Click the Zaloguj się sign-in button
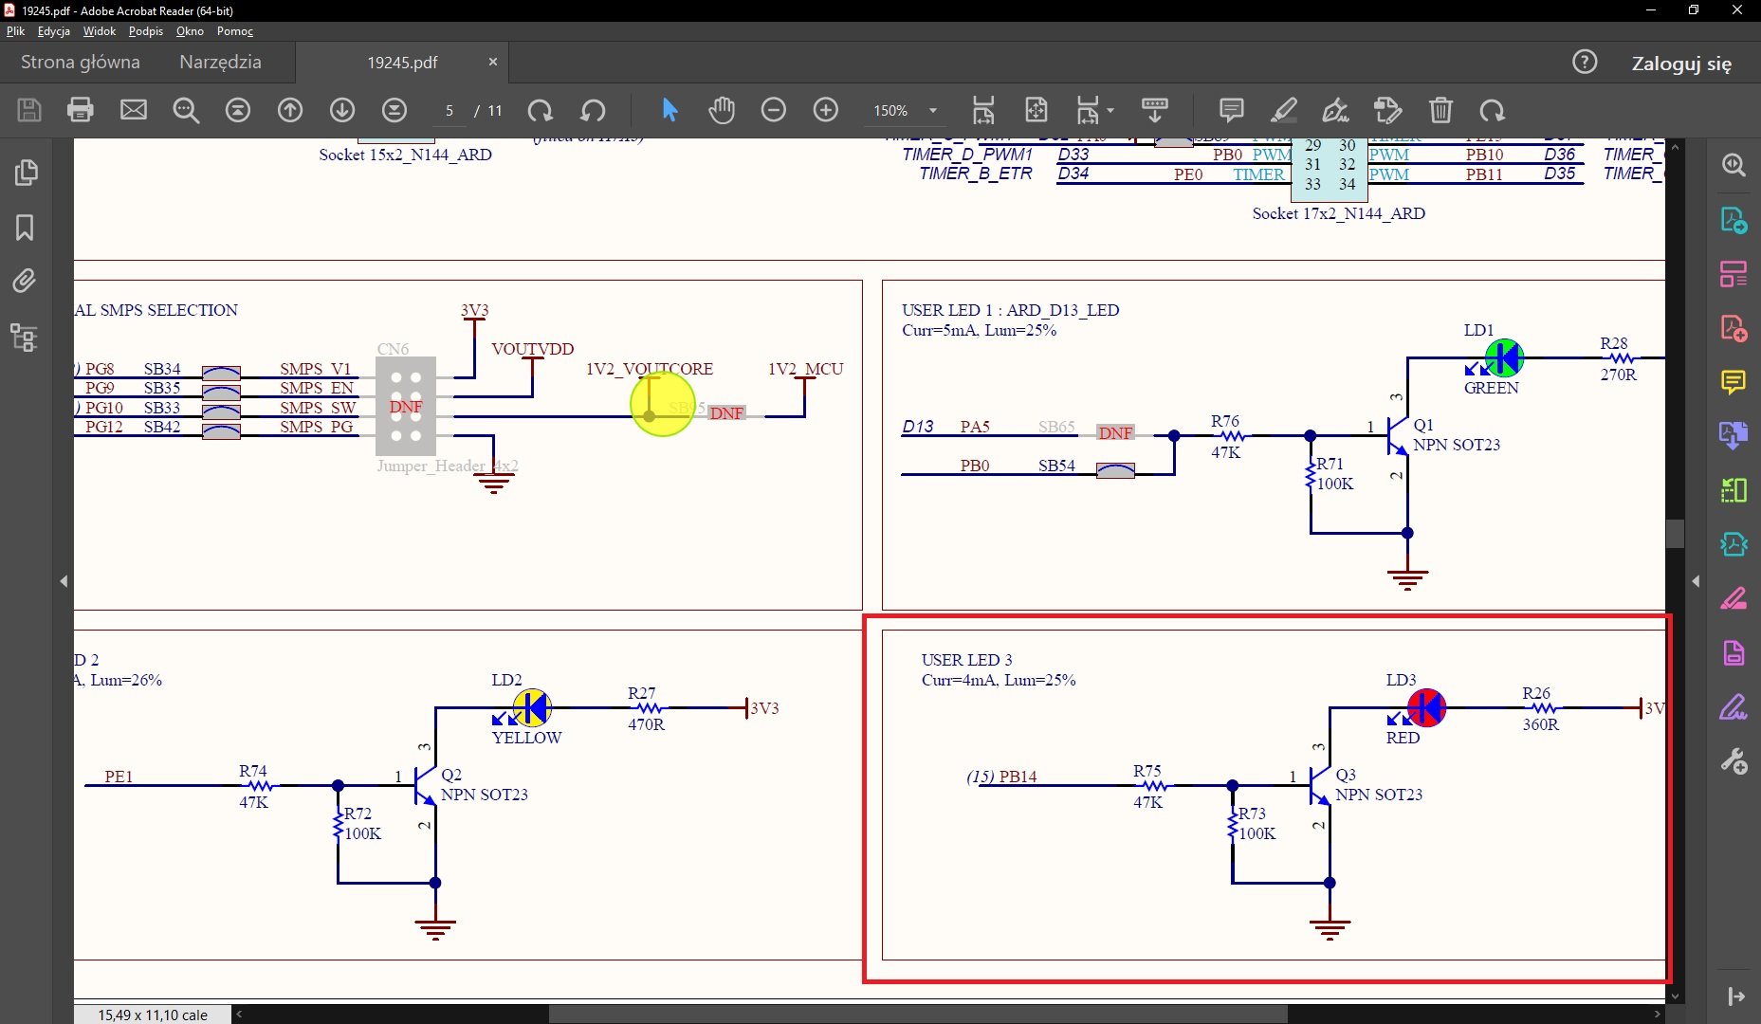 [1680, 64]
